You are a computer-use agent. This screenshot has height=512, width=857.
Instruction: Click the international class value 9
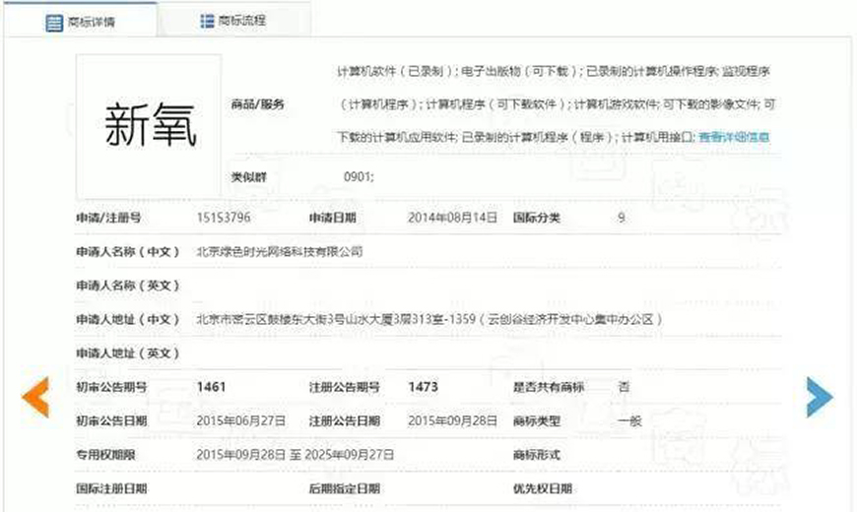(621, 218)
